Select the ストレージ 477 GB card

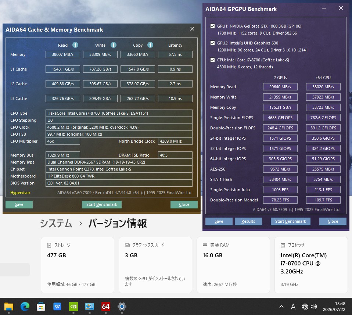click(x=78, y=265)
